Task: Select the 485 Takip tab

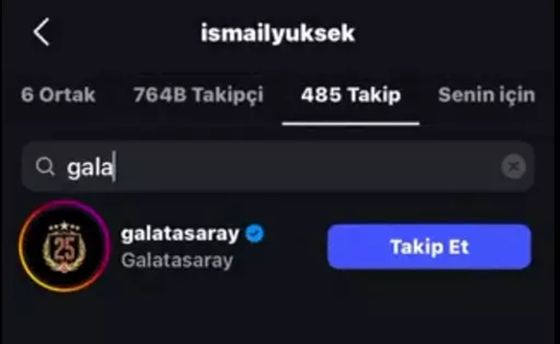Action: (351, 96)
